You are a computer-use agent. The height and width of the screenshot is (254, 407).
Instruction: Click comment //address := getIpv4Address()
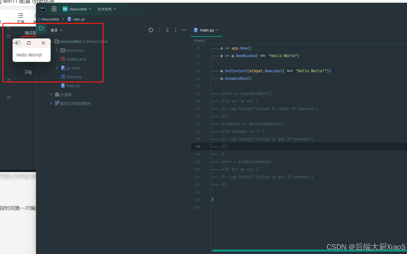click(x=252, y=124)
